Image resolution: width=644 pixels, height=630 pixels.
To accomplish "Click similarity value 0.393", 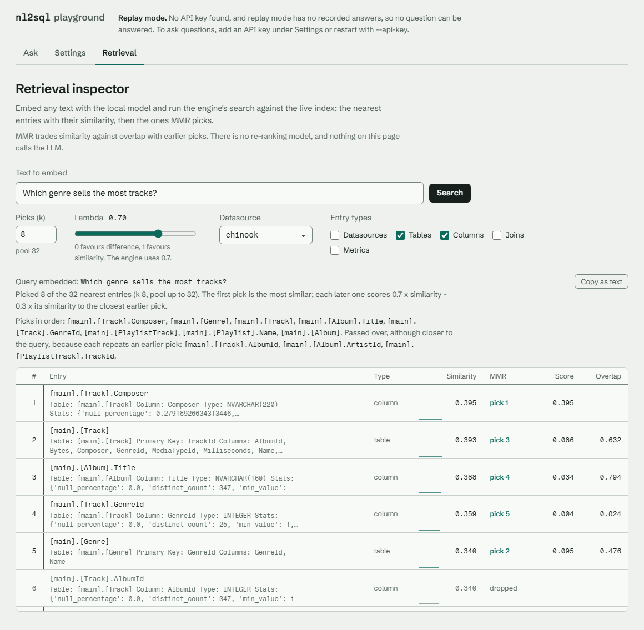I will point(466,440).
